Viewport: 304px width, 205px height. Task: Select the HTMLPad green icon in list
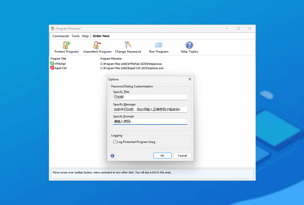(x=52, y=64)
